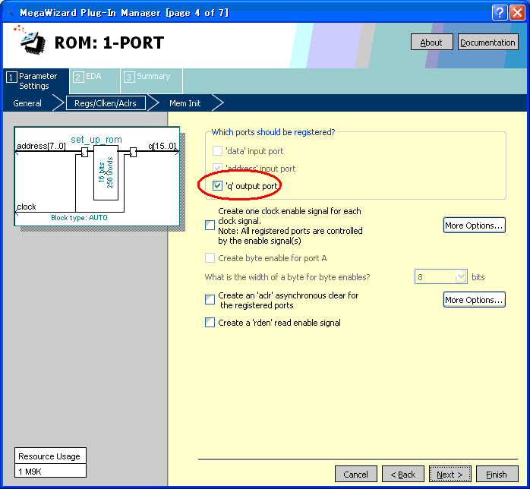The width and height of the screenshot is (530, 489).
Task: Click the ROM chip wizard logo icon
Action: pyautogui.click(x=30, y=40)
